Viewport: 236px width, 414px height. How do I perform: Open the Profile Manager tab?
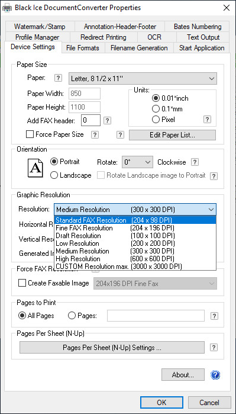pyautogui.click(x=37, y=37)
